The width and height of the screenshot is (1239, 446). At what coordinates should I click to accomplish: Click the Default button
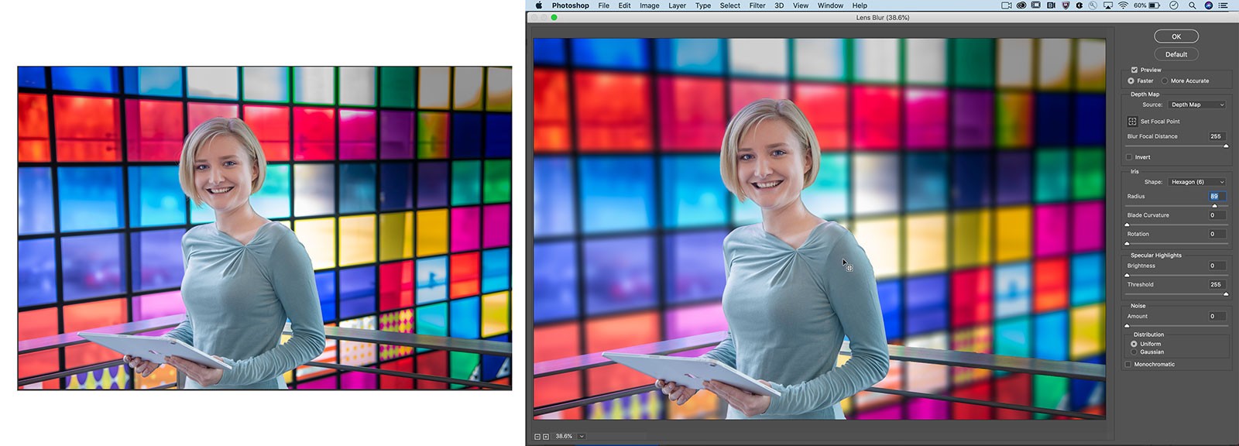[x=1176, y=54]
